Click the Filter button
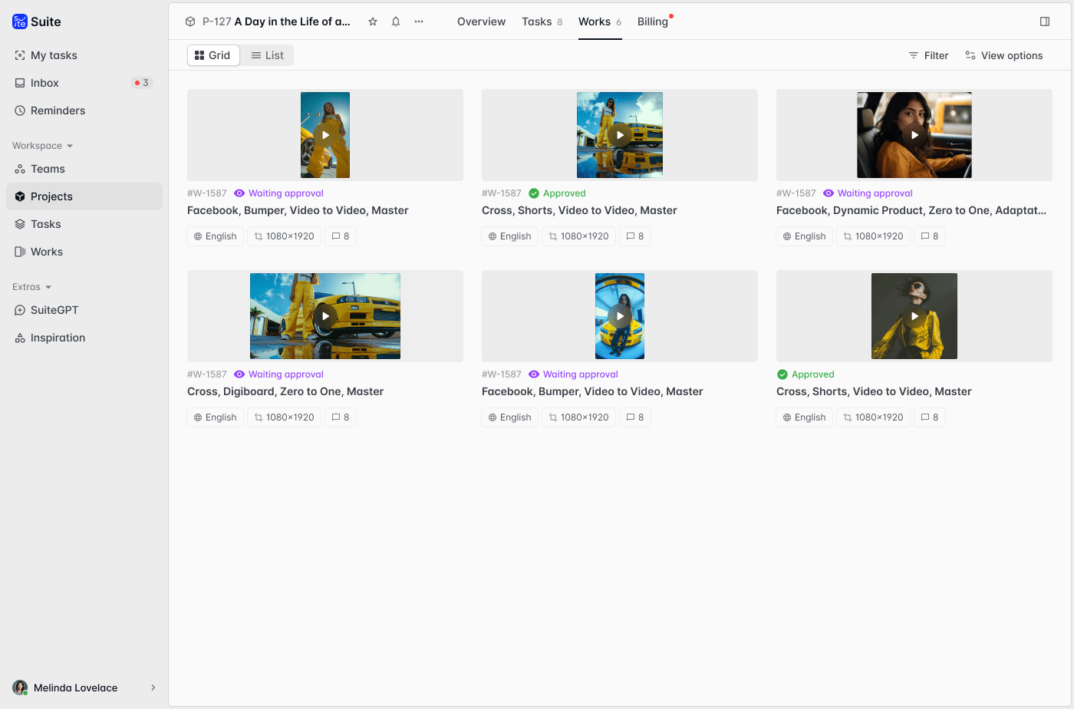The image size is (1074, 709). point(928,55)
